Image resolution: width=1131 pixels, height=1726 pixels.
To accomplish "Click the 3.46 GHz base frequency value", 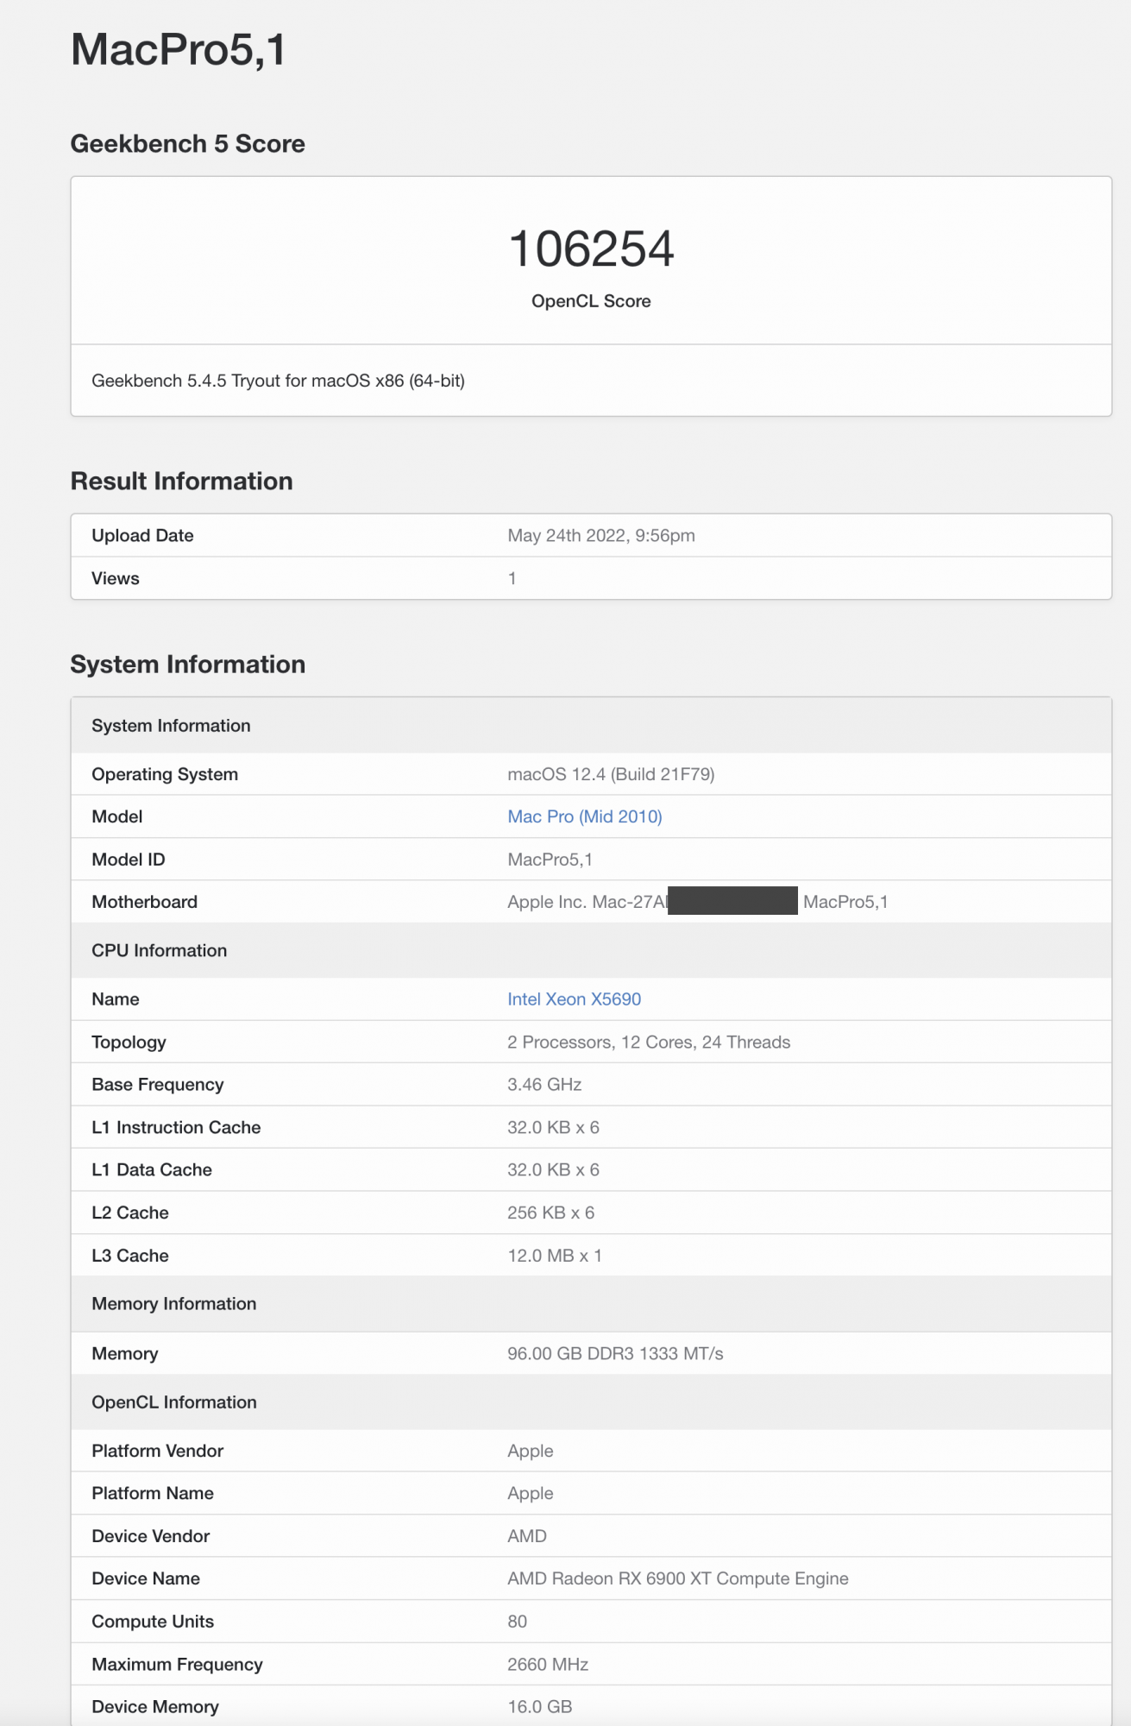I will (544, 1085).
